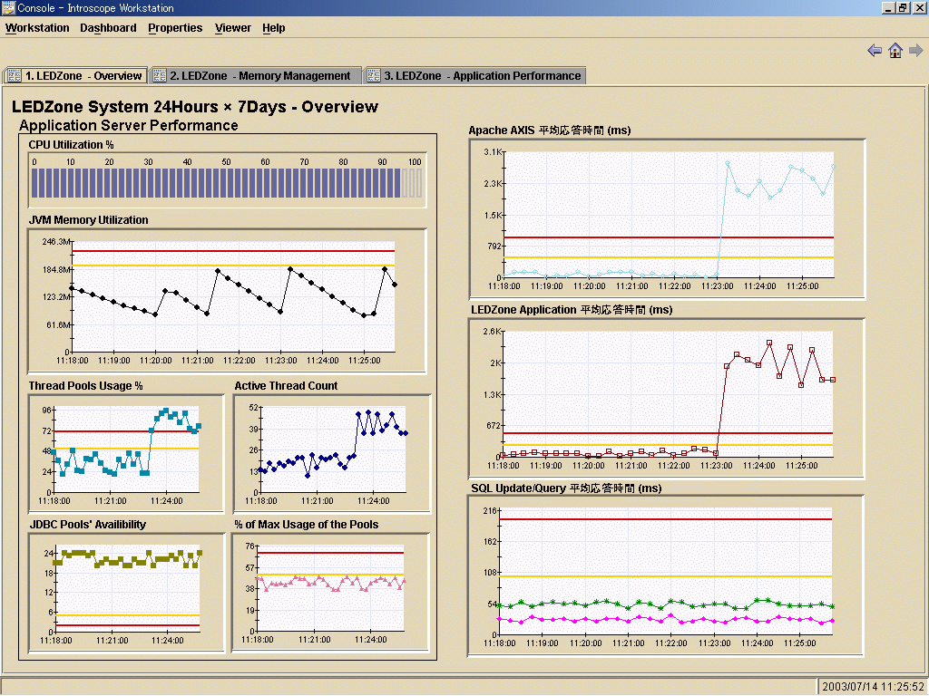This screenshot has height=696, width=929.
Task: Click the SQL Update/Query response time chart
Action: coord(665,575)
